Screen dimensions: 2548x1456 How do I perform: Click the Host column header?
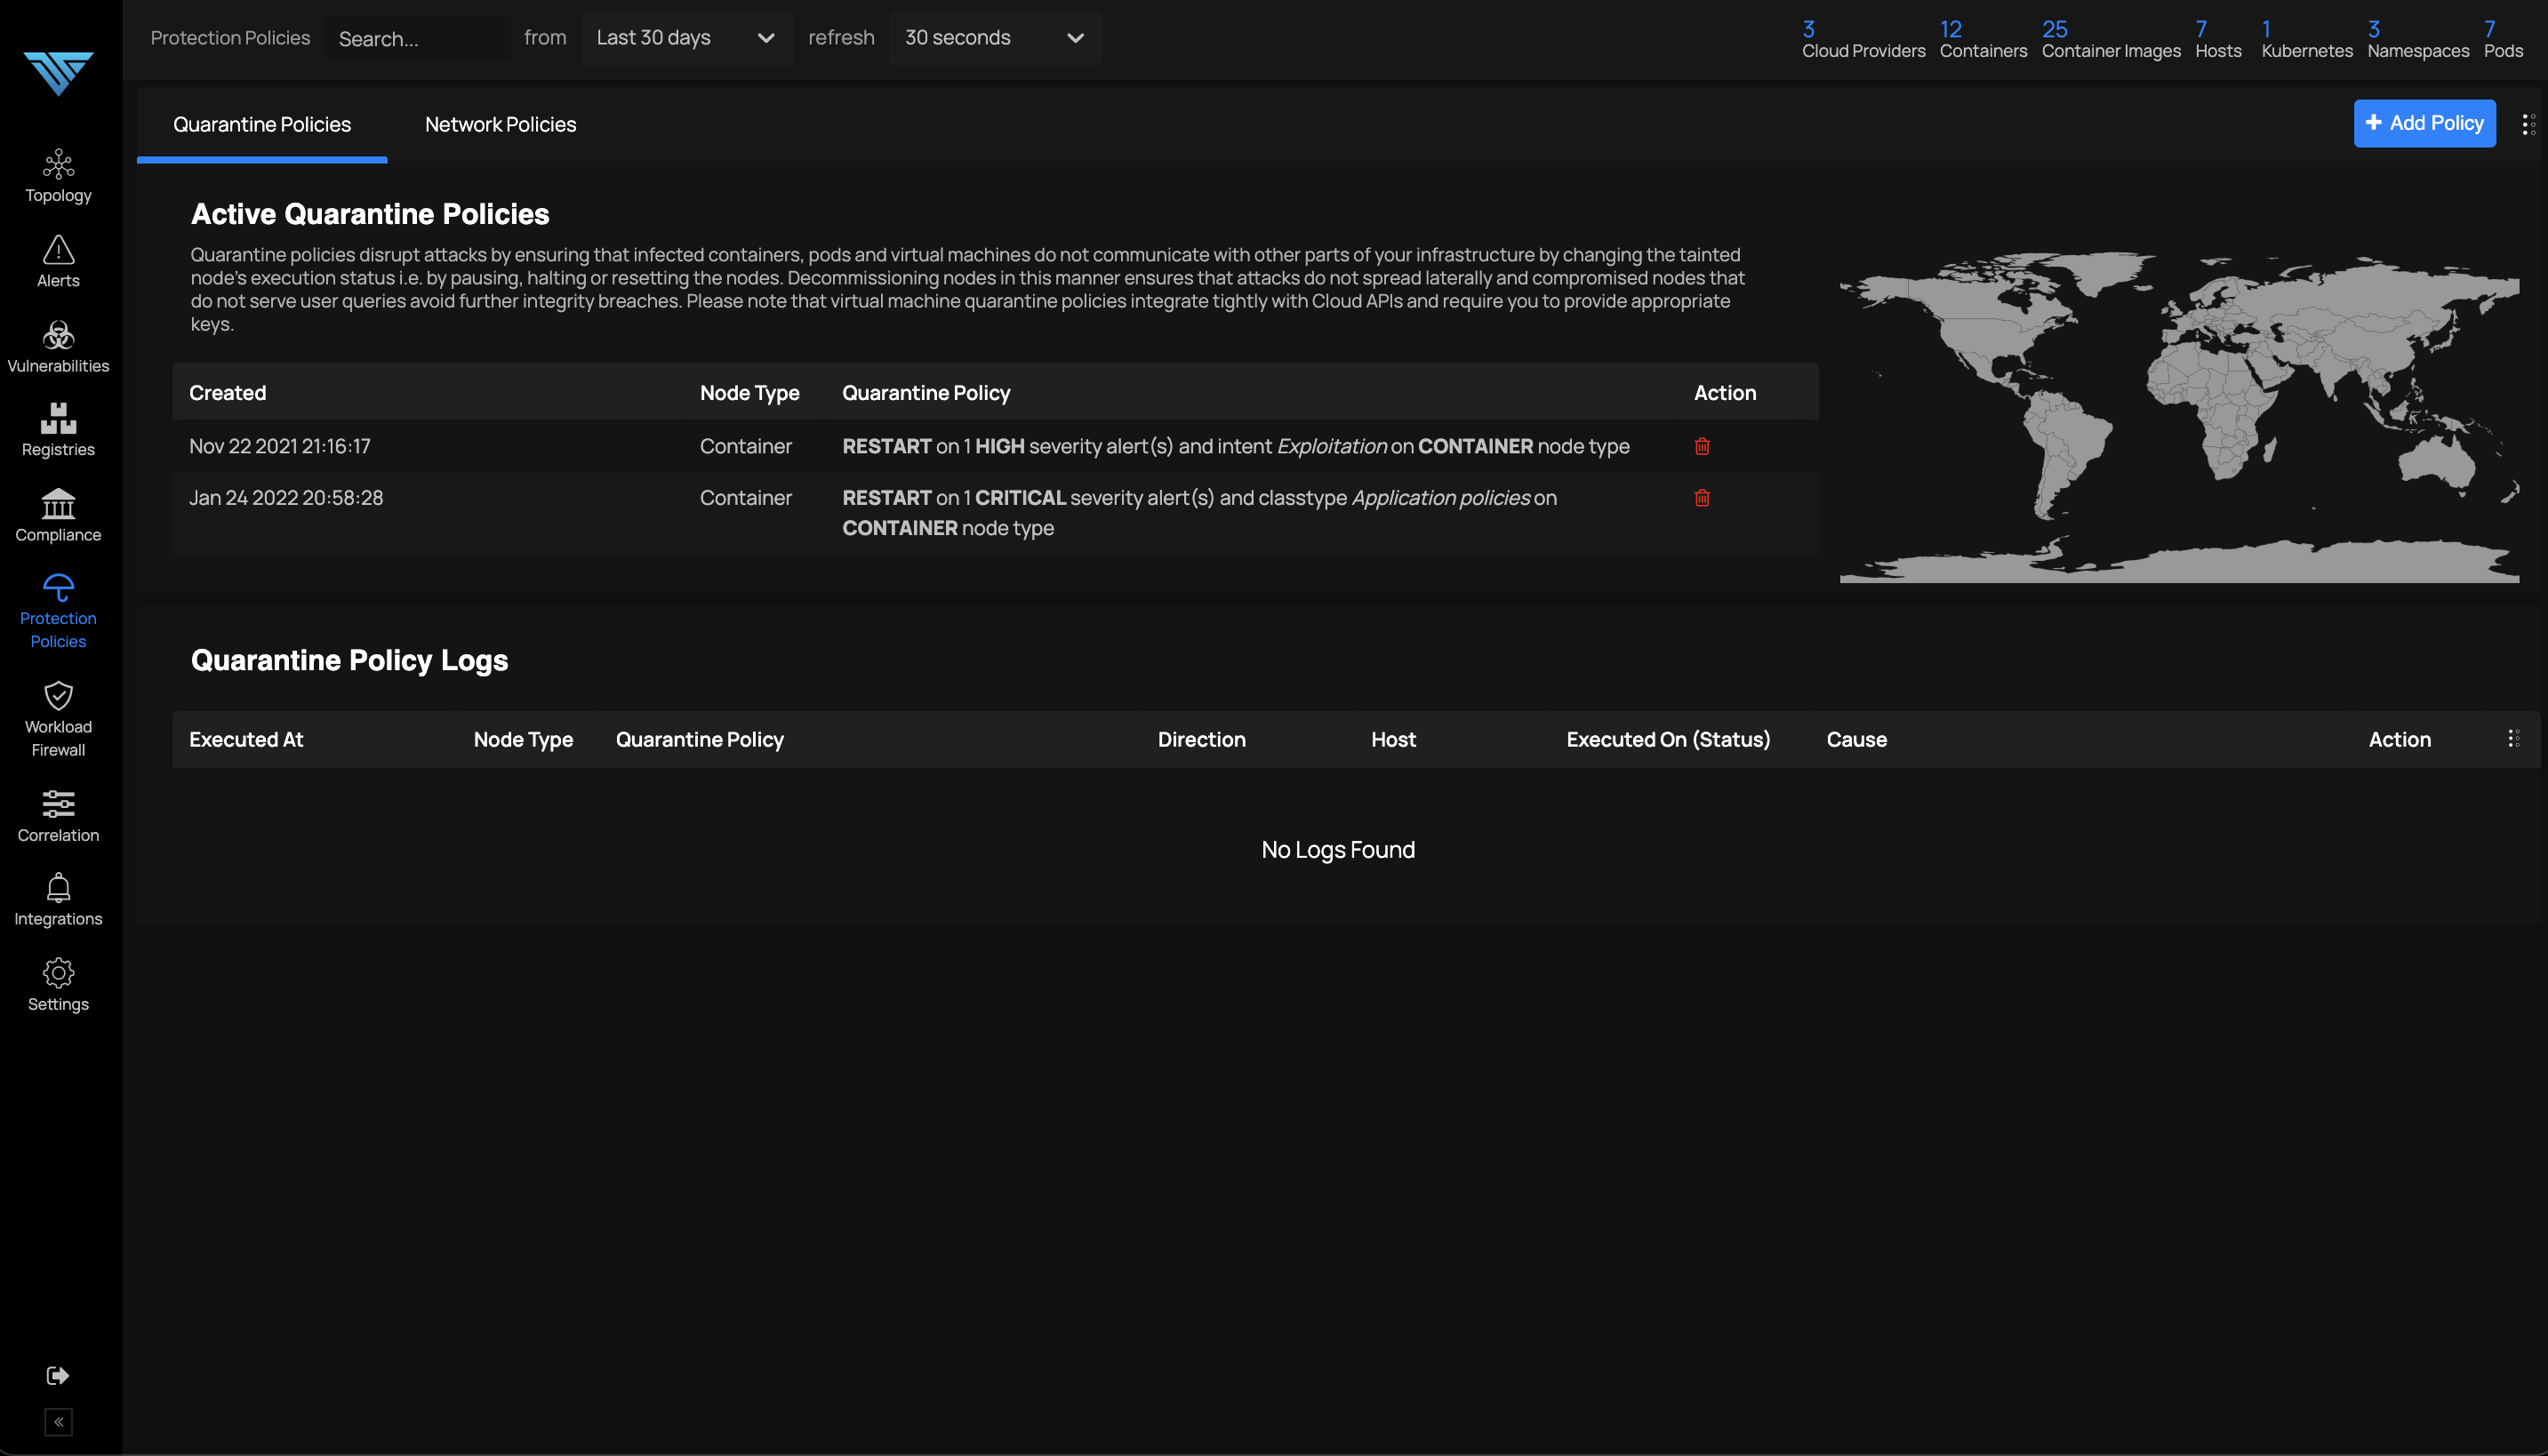(1393, 739)
